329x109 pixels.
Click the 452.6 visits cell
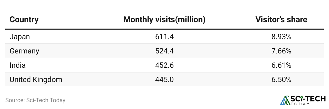coord(164,65)
